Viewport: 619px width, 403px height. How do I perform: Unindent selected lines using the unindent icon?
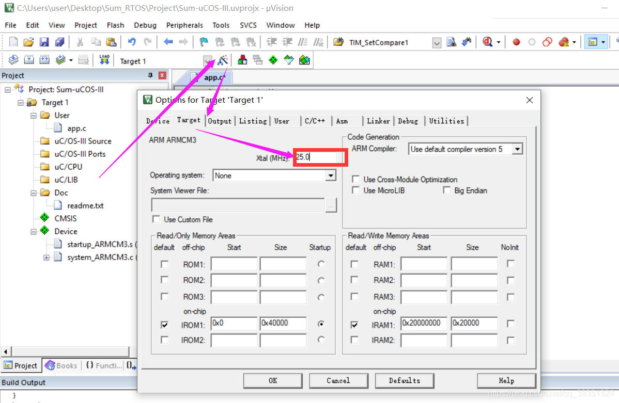pos(287,42)
